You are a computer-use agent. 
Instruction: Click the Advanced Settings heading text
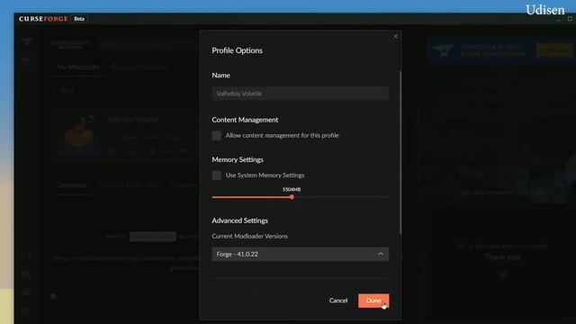240,220
